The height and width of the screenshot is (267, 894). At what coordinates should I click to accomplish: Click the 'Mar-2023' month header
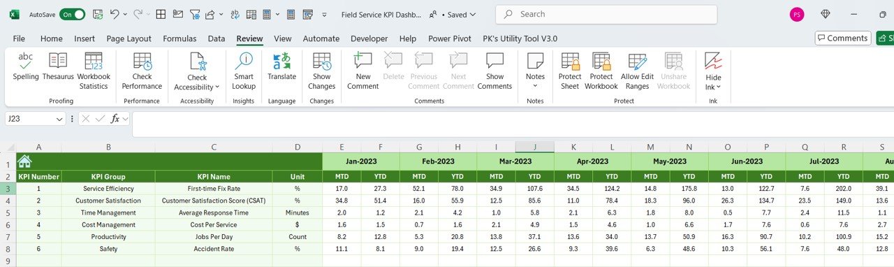[x=515, y=161]
